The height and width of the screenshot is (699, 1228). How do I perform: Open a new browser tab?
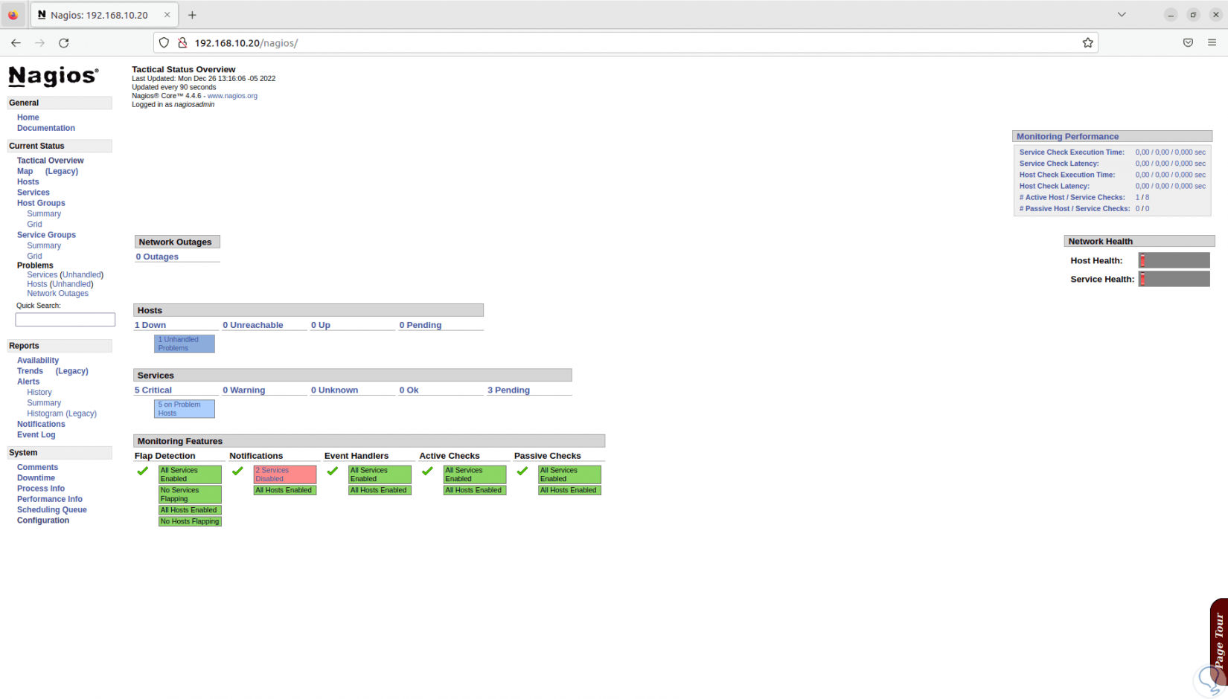click(192, 15)
